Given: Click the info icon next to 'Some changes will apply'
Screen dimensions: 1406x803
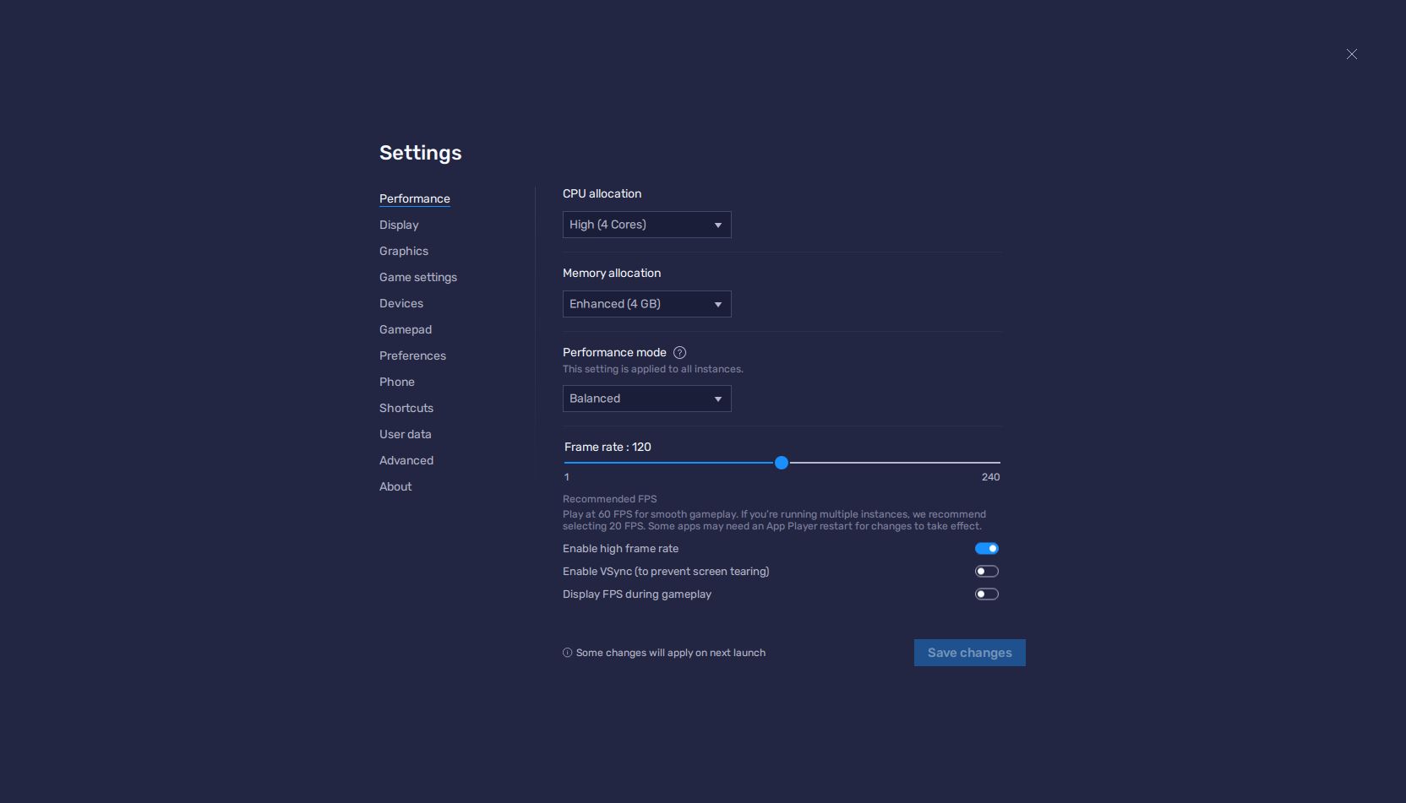Looking at the screenshot, I should click(x=566, y=652).
